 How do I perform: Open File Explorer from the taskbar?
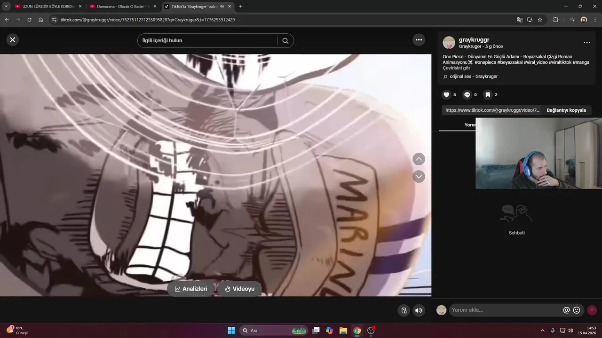[x=343, y=330]
